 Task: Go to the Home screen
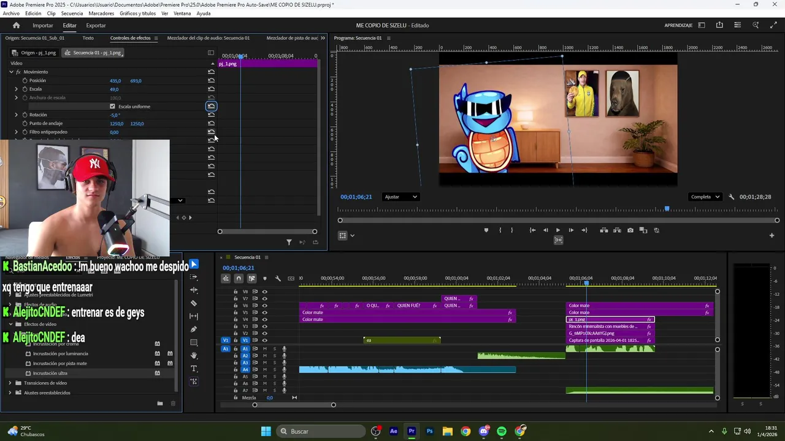(16, 25)
